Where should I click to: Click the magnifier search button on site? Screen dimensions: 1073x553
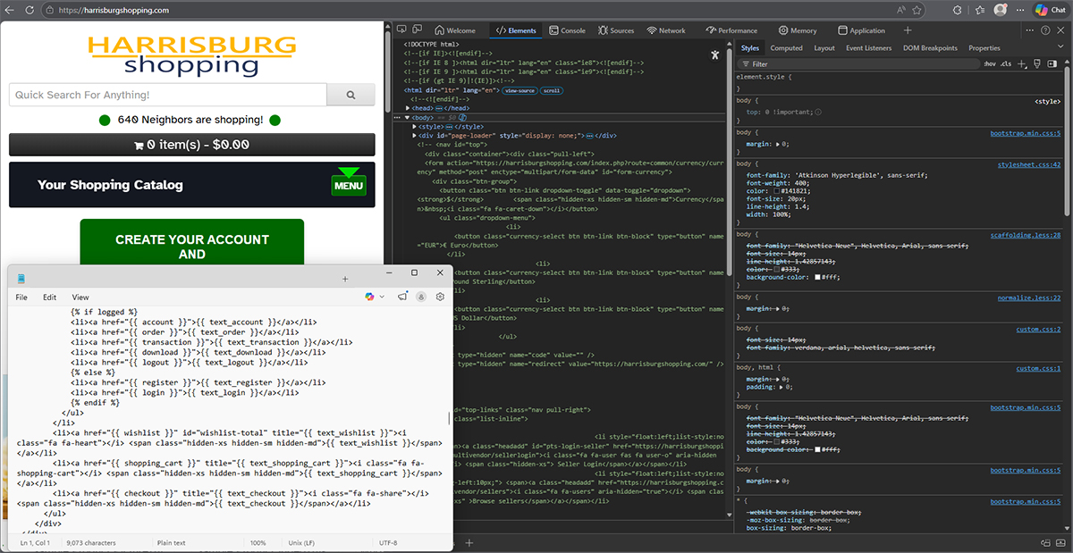click(x=351, y=95)
